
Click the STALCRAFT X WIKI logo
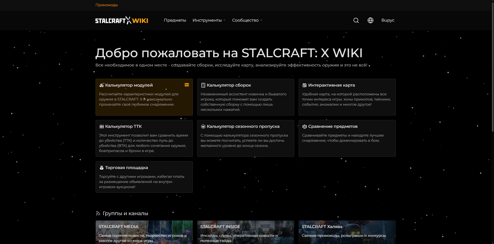click(121, 20)
